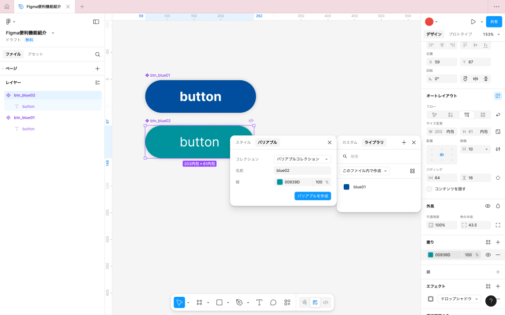Toggle fill visibility eye icon
Image resolution: width=505 pixels, height=315 pixels.
tap(488, 255)
